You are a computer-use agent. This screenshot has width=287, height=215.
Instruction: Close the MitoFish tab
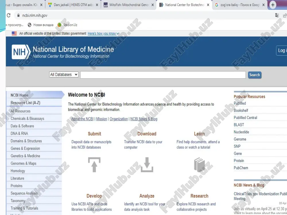tap(153, 5)
